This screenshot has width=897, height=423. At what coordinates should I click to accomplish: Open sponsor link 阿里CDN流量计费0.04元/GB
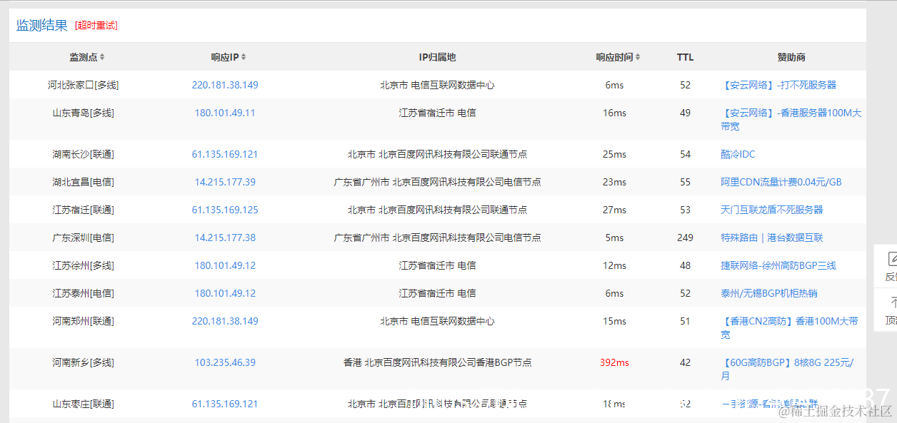tap(781, 182)
